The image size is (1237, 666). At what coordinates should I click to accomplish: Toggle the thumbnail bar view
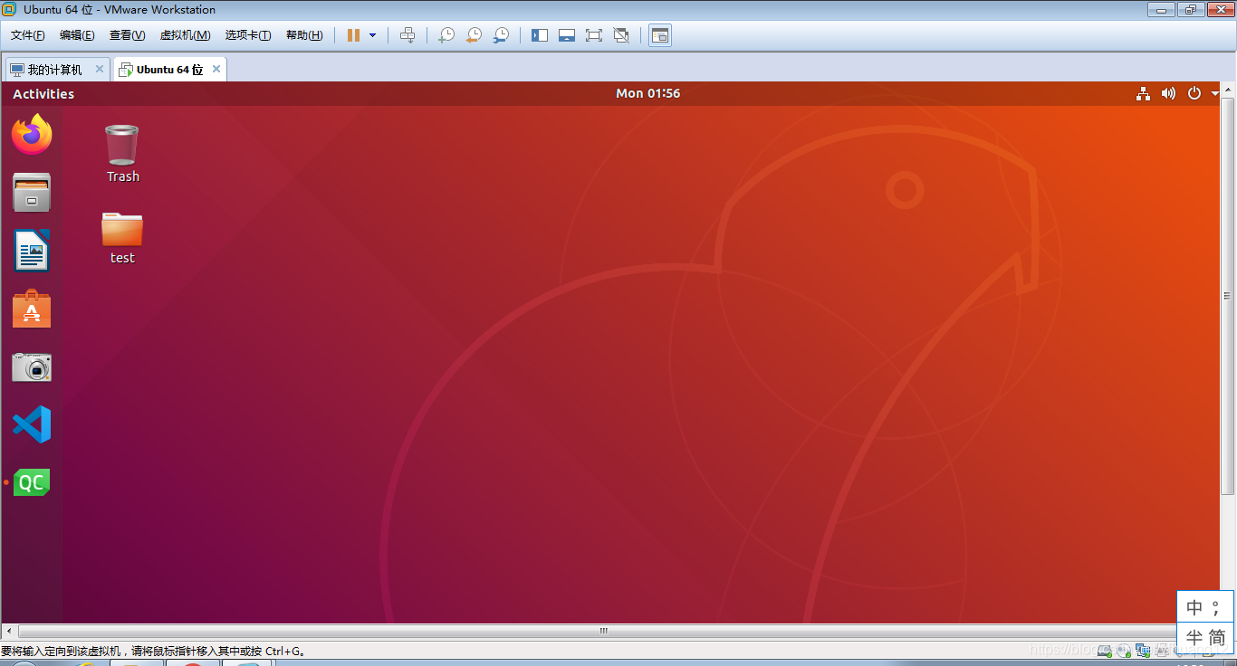[567, 35]
